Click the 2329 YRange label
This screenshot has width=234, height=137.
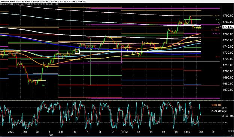[x=219, y=111]
